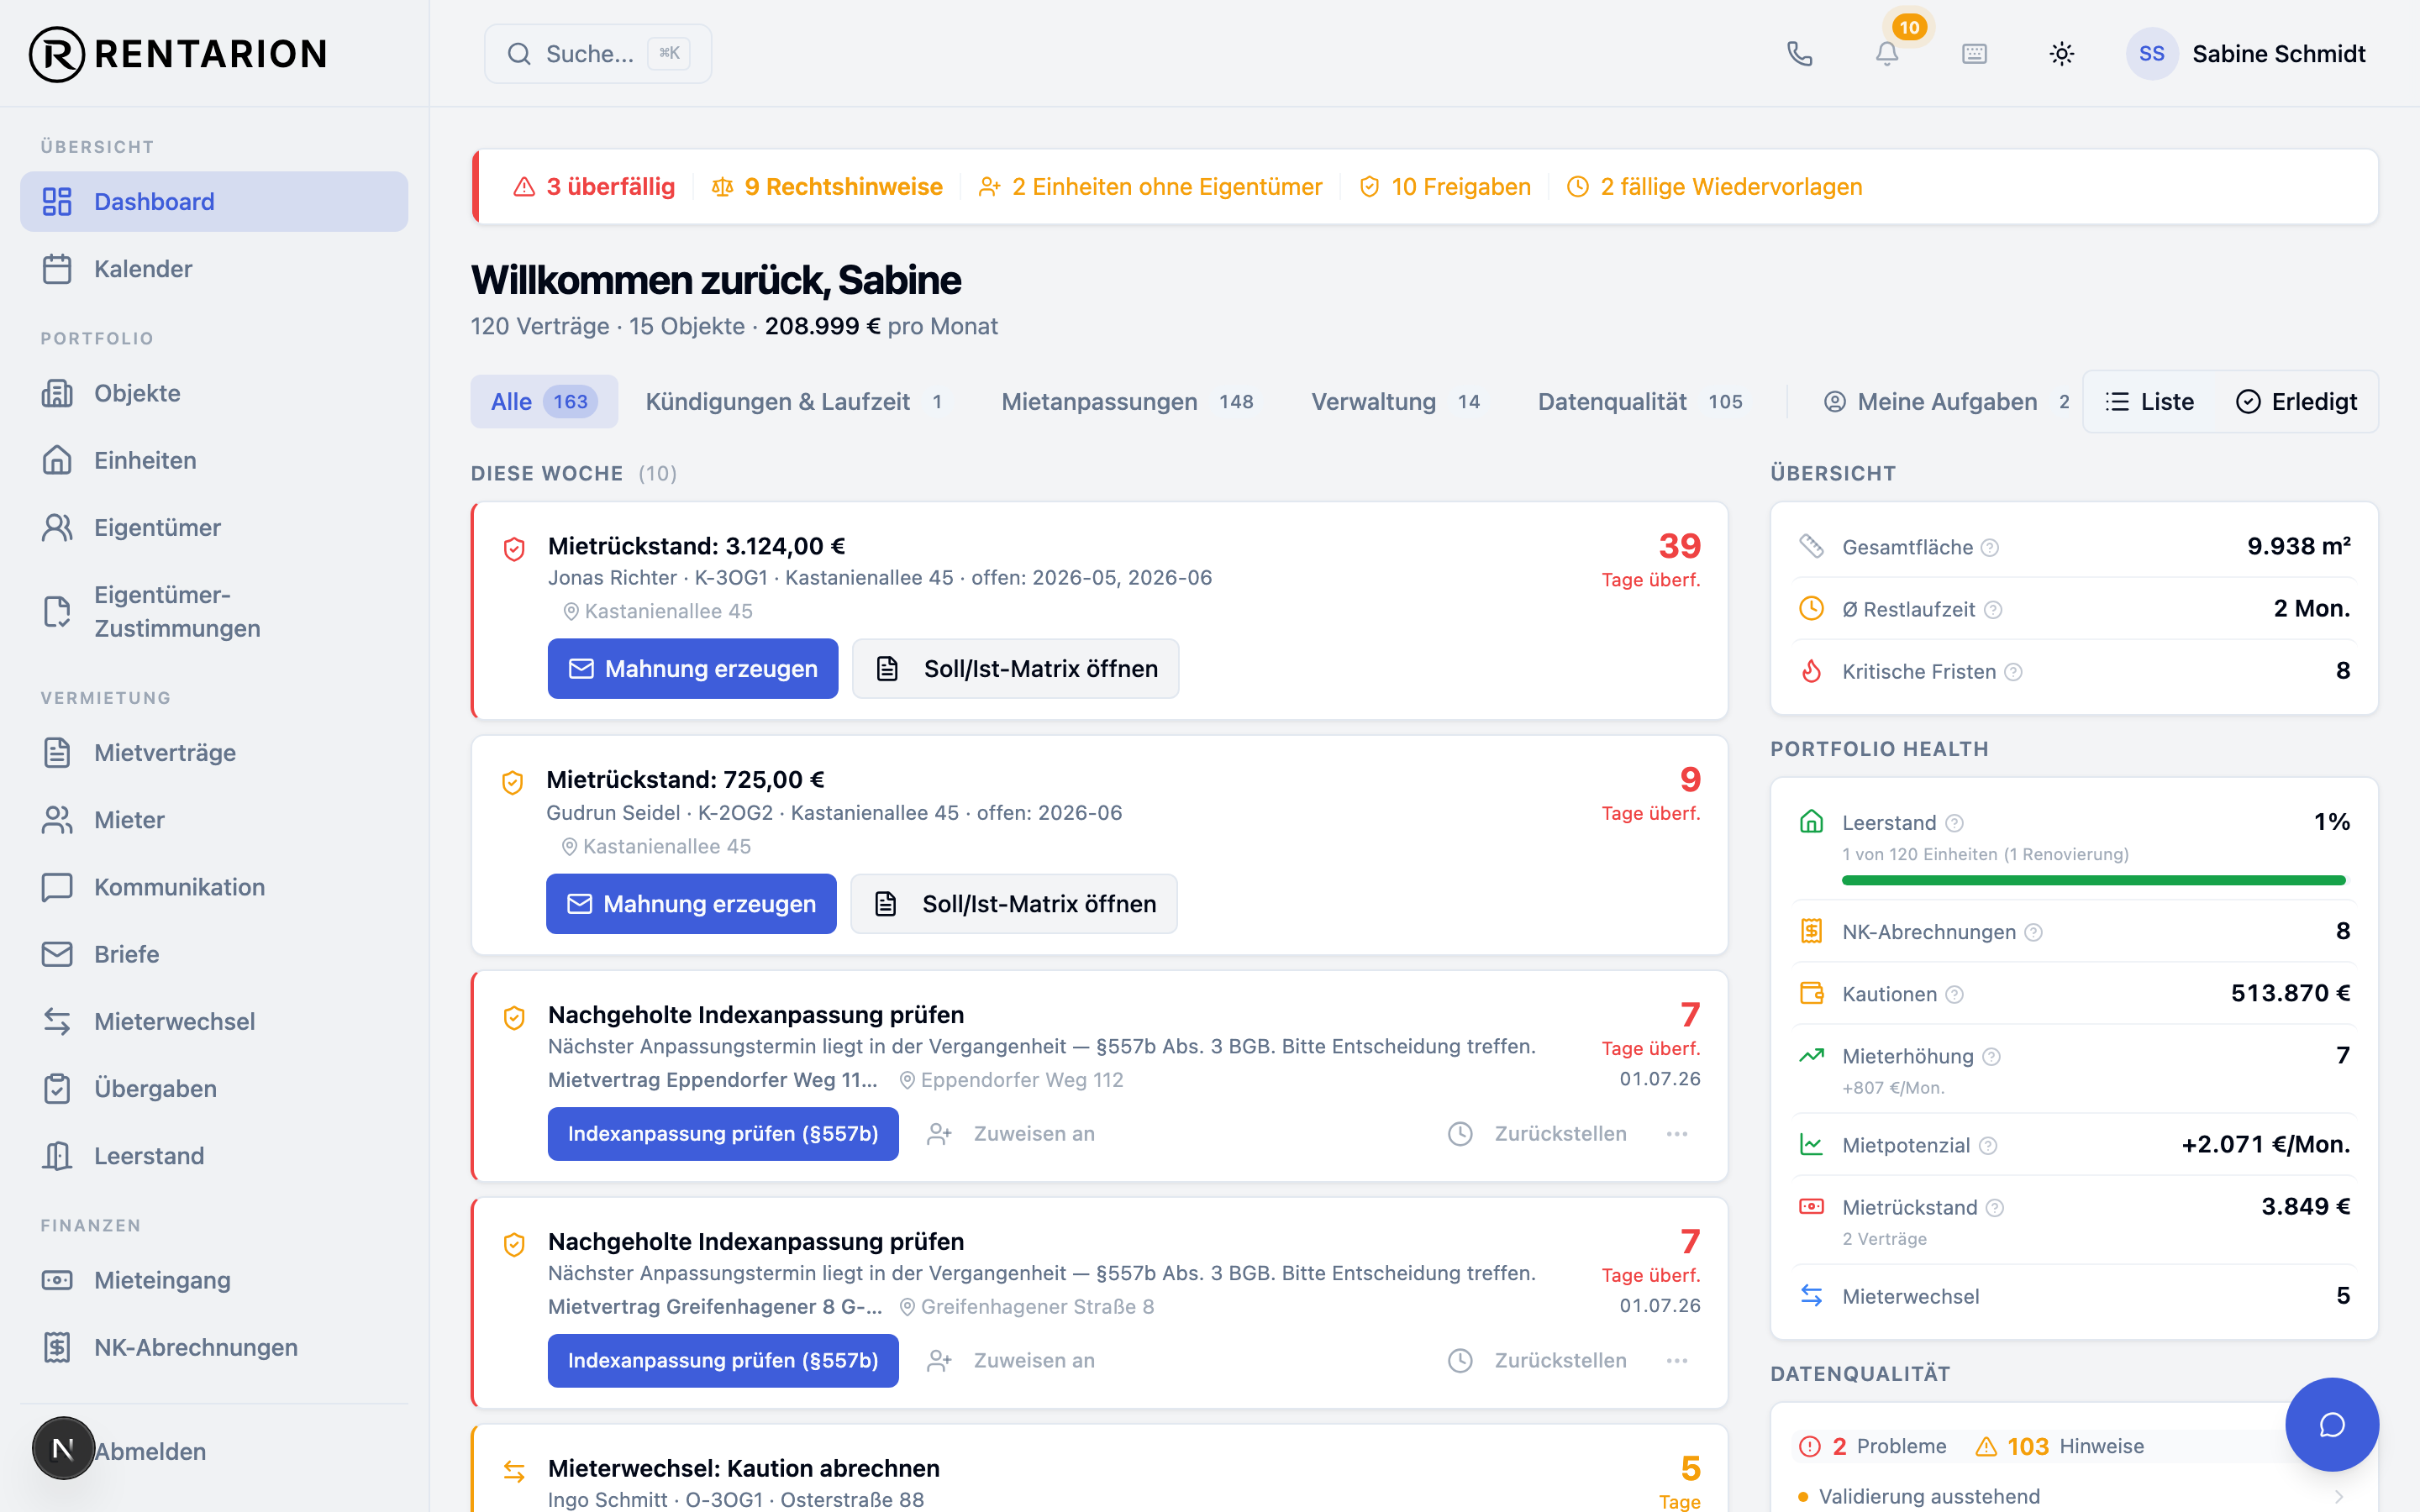This screenshot has width=2420, height=1512.
Task: Click Mahnung erzeugen for Gudrun Seidel
Action: tap(691, 903)
